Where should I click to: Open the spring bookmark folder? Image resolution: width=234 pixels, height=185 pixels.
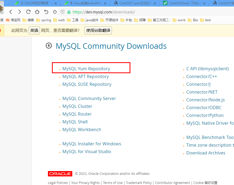[44, 20]
